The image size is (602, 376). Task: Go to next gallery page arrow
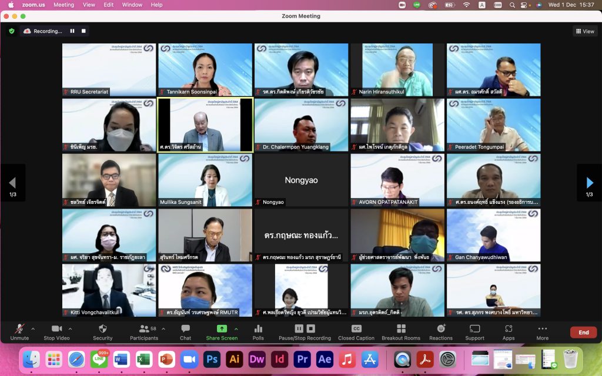(590, 183)
